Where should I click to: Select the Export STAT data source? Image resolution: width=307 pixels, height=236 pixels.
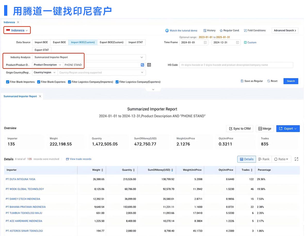[42, 50]
